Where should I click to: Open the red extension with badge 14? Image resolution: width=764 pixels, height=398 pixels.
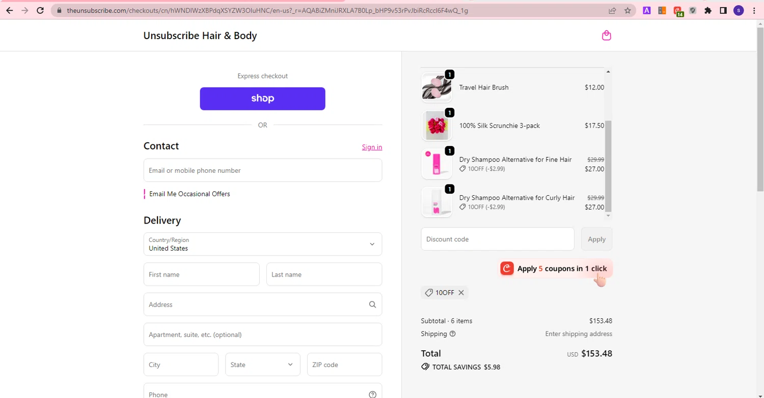[678, 11]
